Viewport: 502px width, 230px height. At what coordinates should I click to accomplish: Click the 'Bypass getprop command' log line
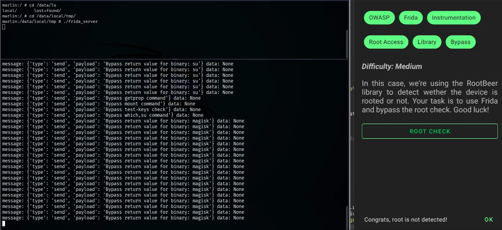click(101, 98)
